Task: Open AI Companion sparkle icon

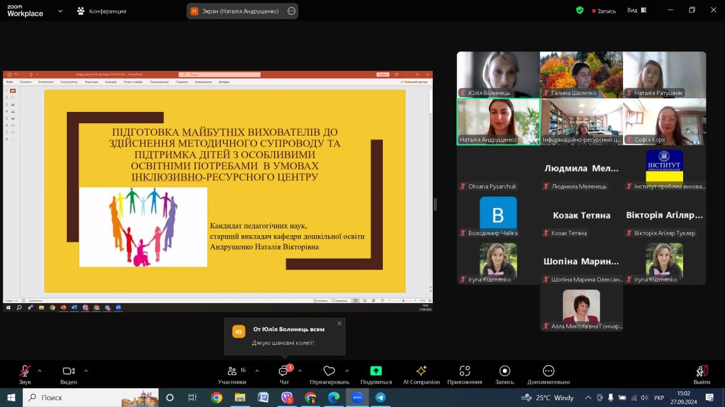Action: pyautogui.click(x=421, y=371)
